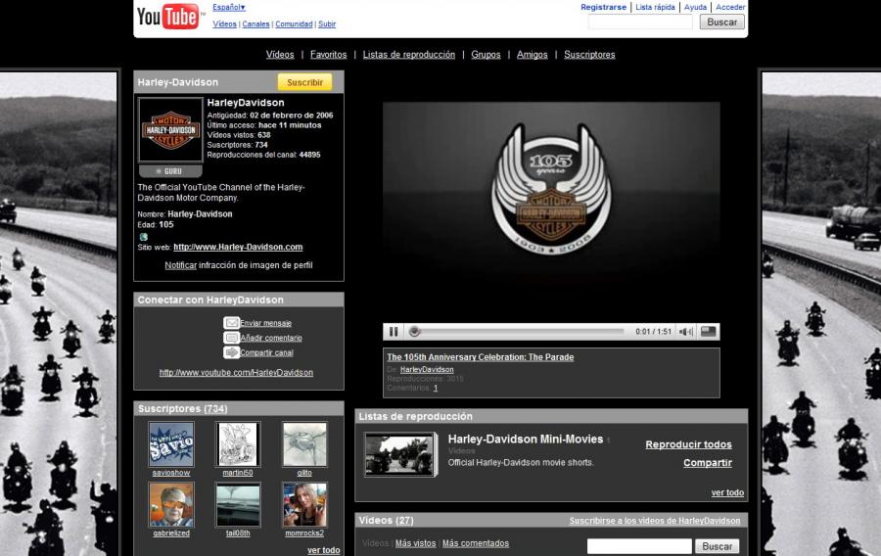881x556 pixels.
Task: Click ver todo under the subscribers
Action: coord(324,550)
